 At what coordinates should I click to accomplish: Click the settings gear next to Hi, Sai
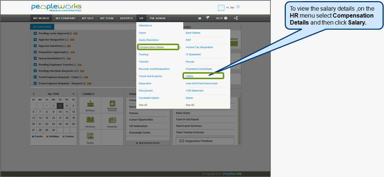[x=238, y=7]
